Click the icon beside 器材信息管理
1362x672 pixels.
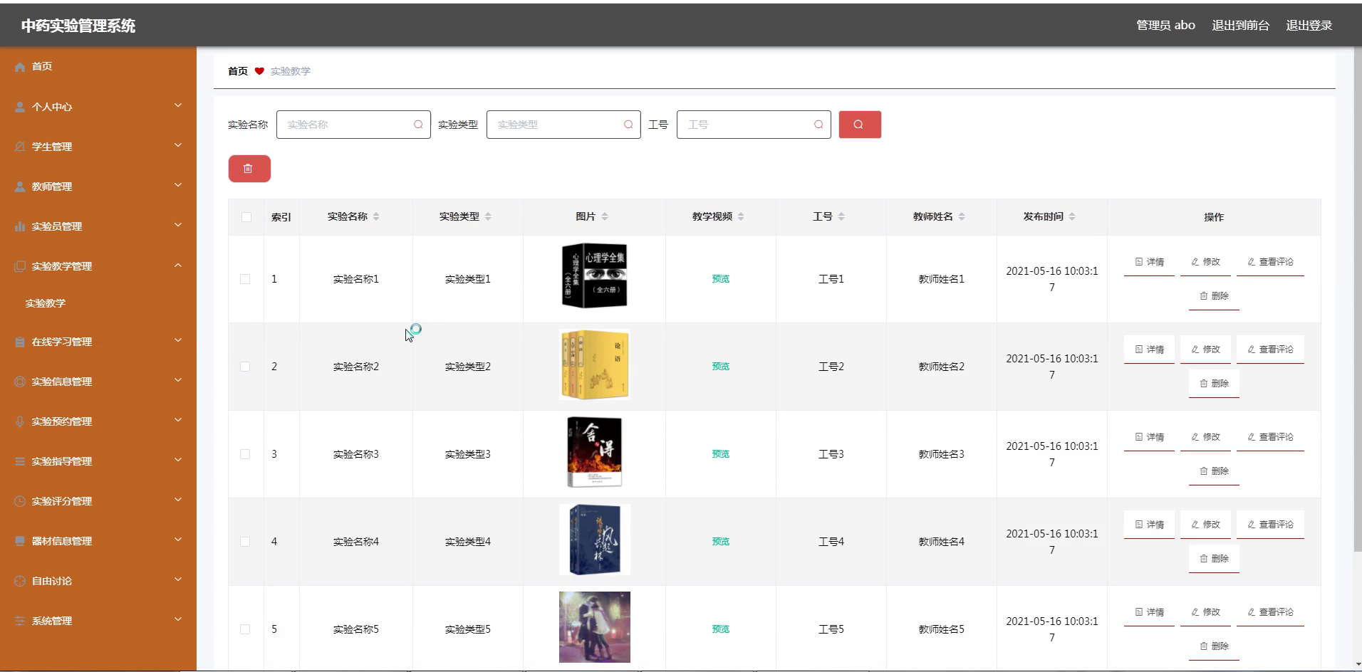coord(20,541)
